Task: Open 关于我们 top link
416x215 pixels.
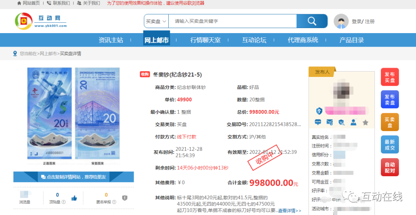Action: [88, 3]
